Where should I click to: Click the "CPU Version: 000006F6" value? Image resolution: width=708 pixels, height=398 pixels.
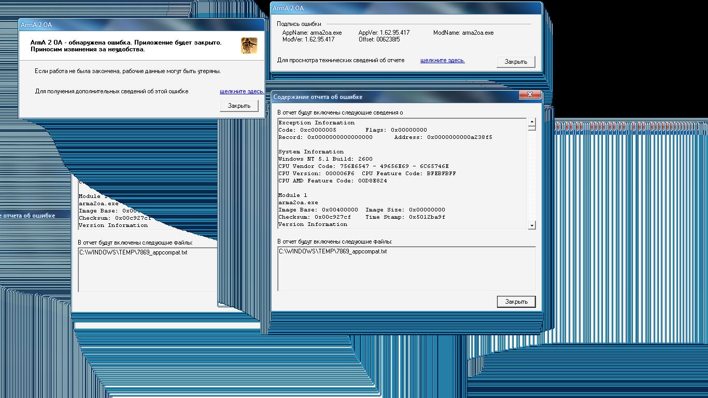point(317,174)
